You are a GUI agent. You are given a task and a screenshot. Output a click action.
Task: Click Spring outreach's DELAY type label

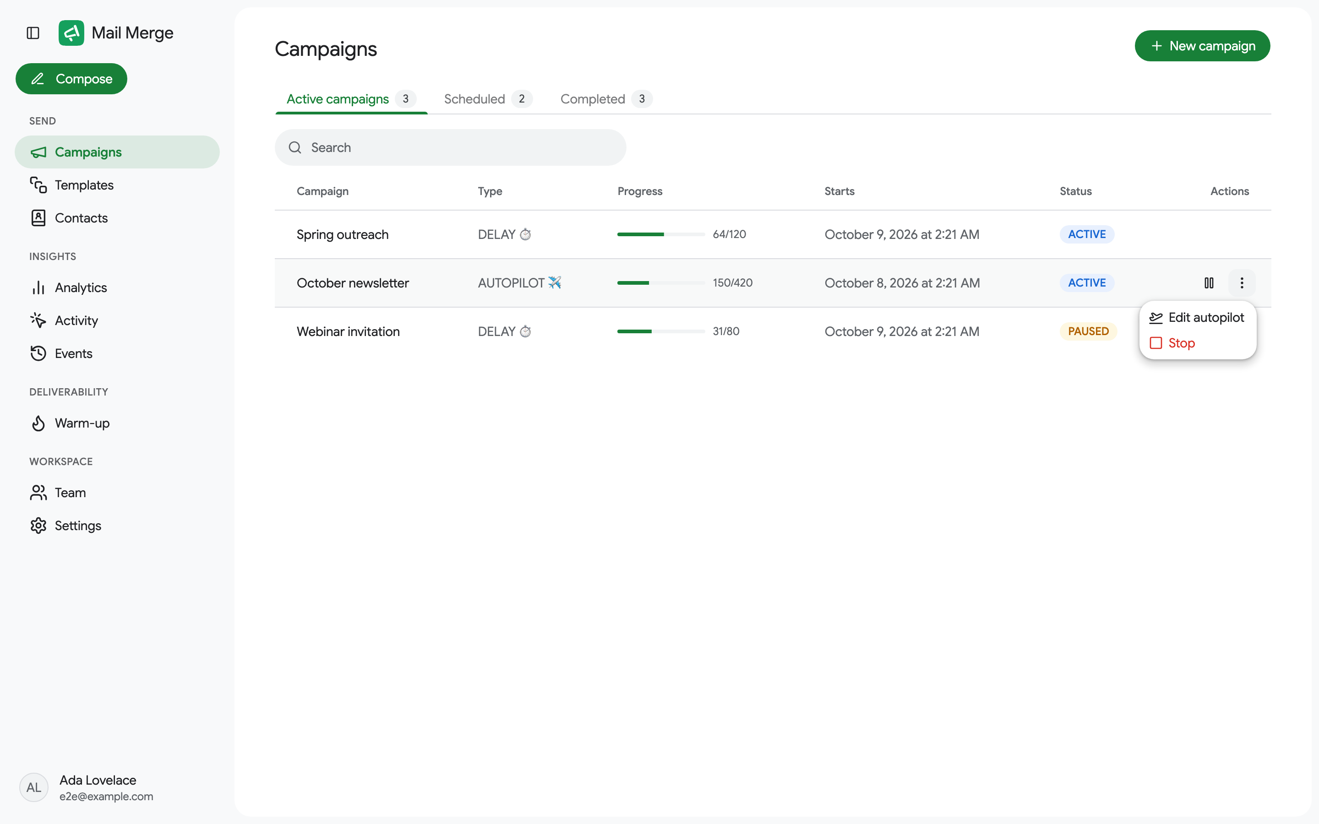(504, 234)
